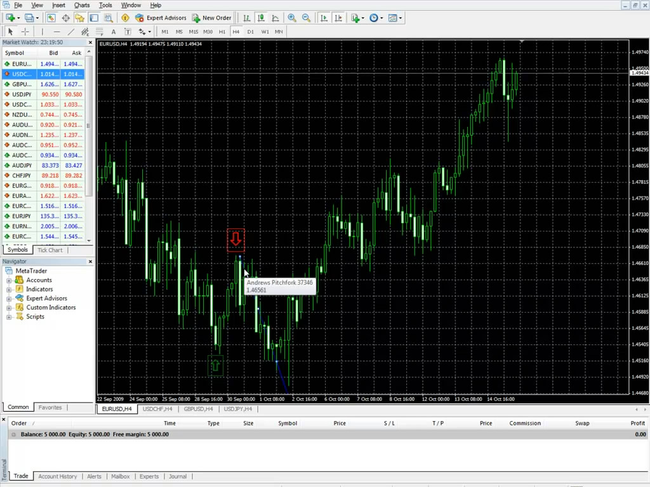Toggle the Navigator folder-star icon
This screenshot has height=487, width=650.
click(x=79, y=18)
